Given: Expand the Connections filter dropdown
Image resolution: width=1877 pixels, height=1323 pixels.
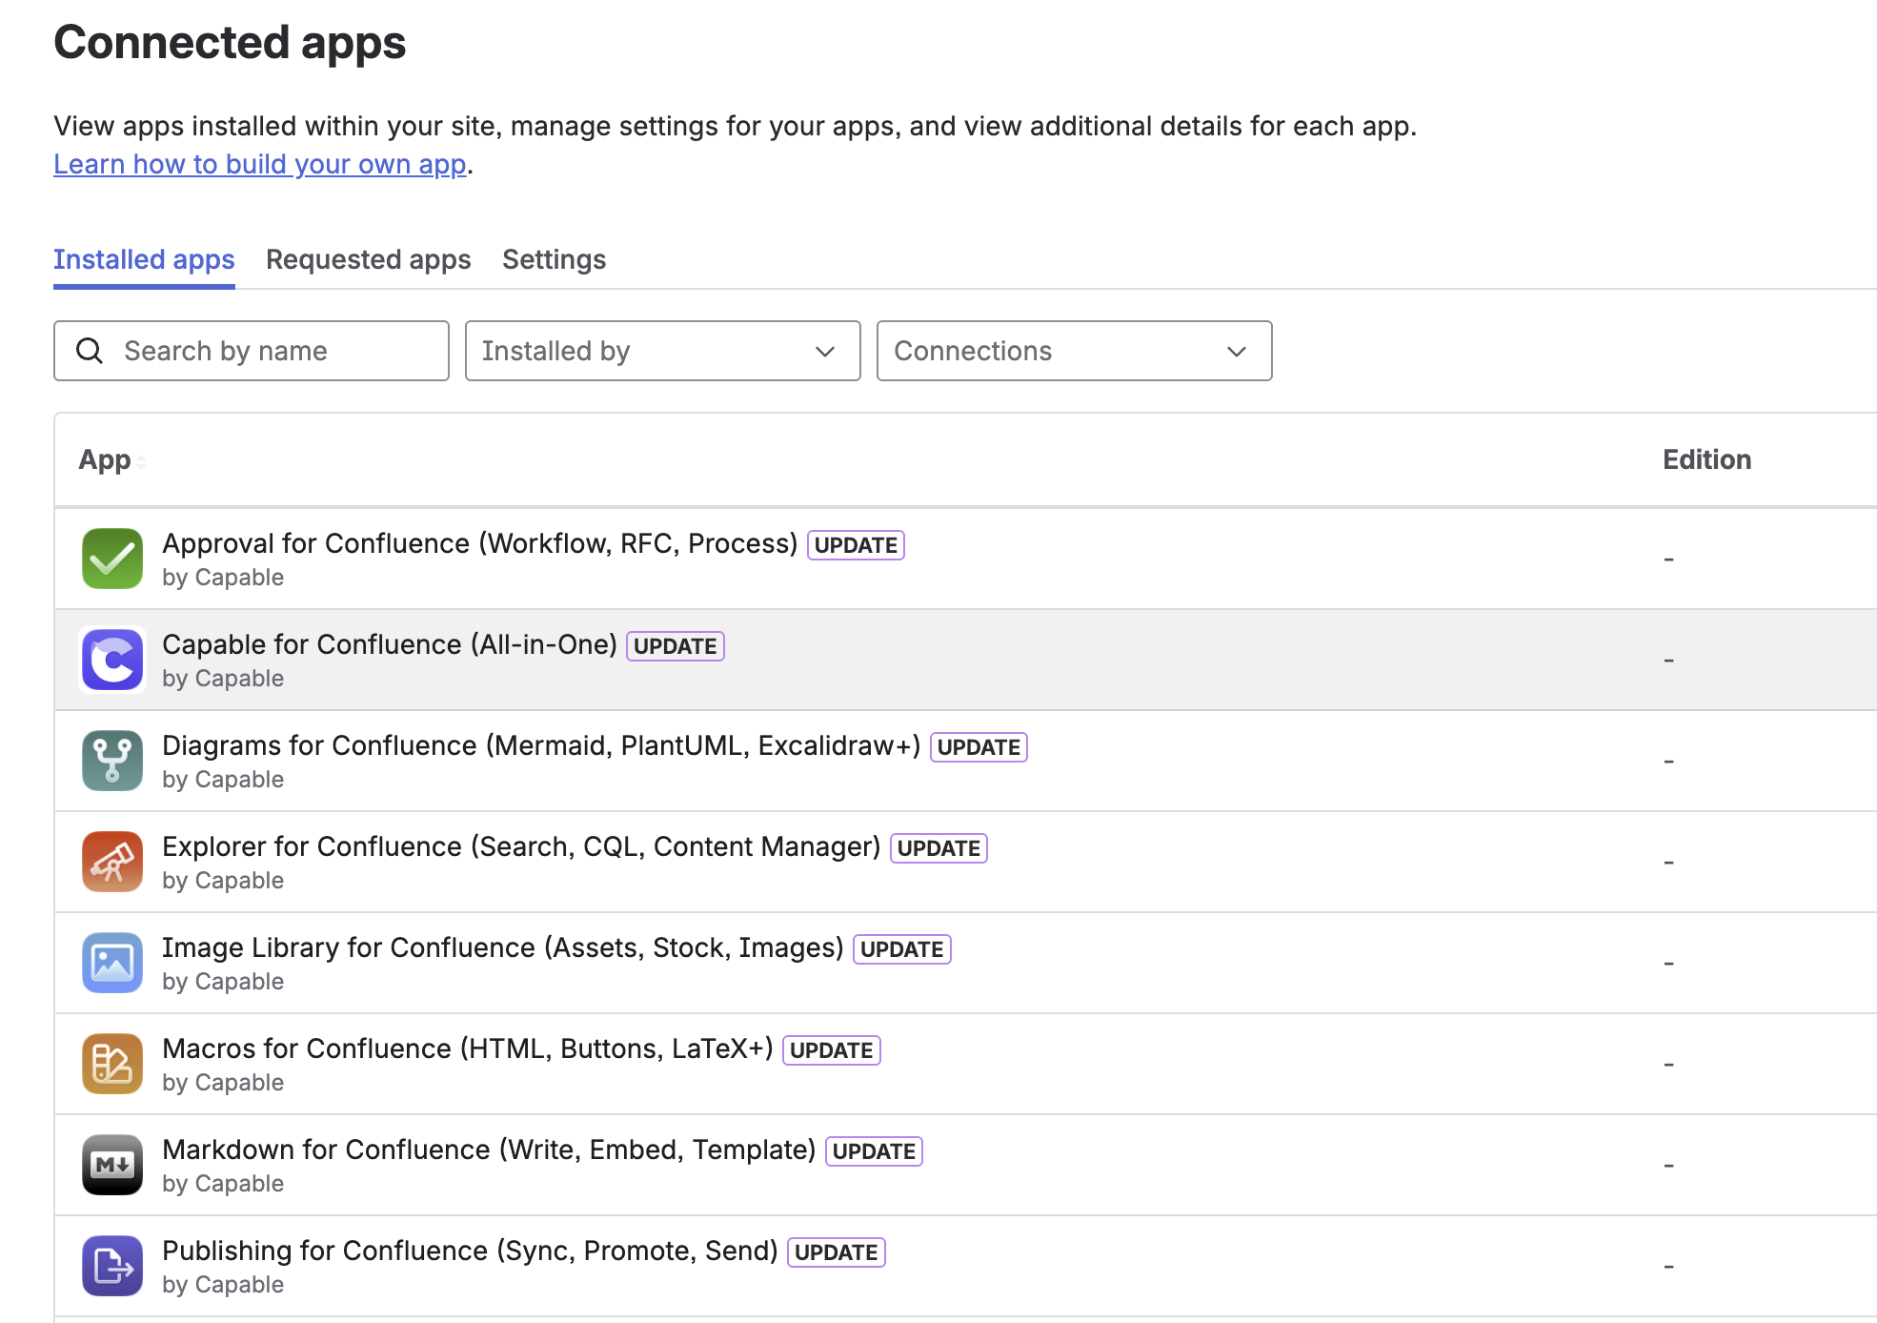Looking at the screenshot, I should click(x=1074, y=351).
